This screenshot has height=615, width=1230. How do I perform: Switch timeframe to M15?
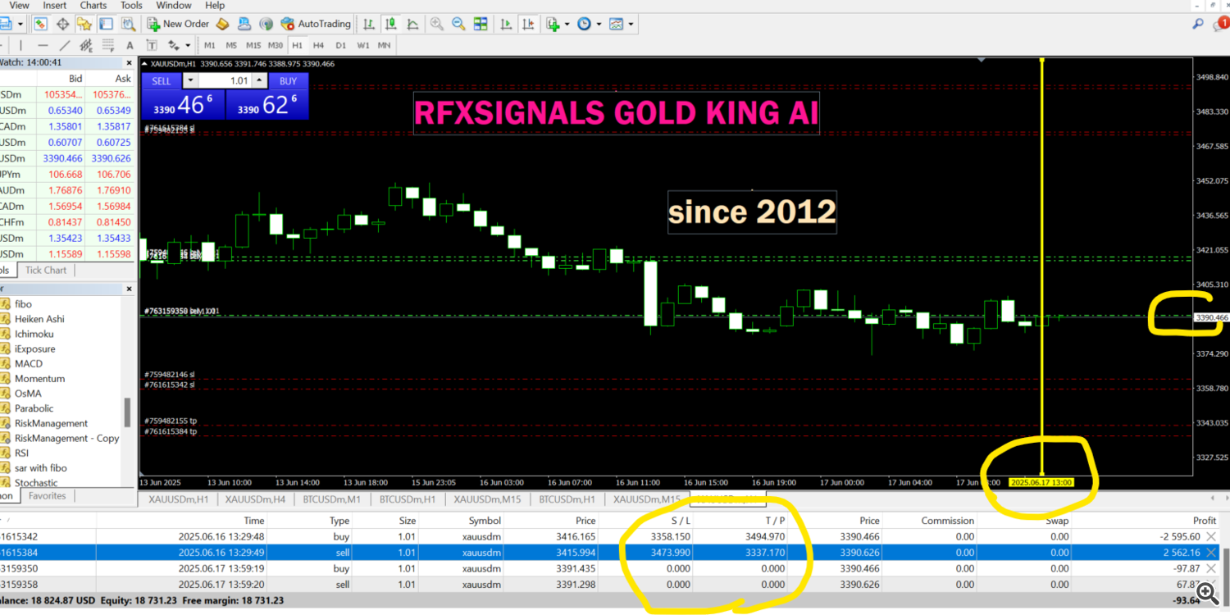[x=253, y=45]
